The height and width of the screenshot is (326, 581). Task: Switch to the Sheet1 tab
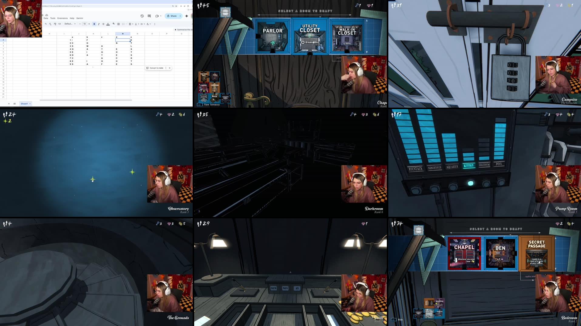tap(24, 103)
